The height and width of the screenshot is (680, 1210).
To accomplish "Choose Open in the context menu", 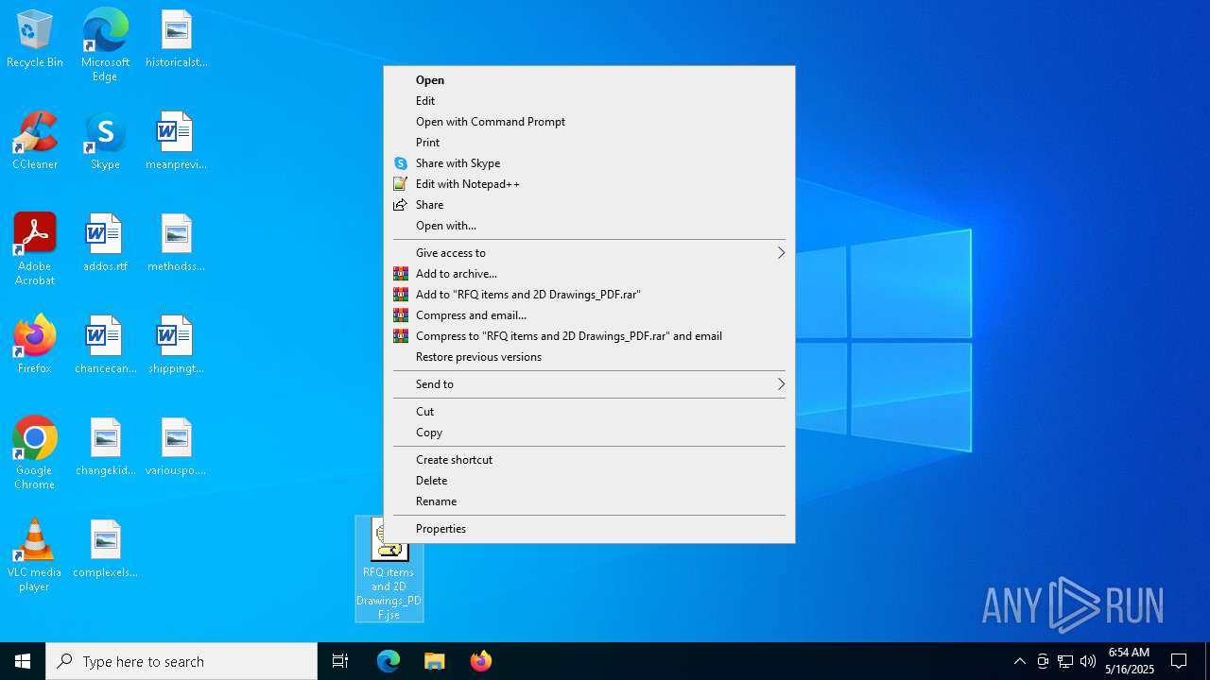I will coord(589,80).
